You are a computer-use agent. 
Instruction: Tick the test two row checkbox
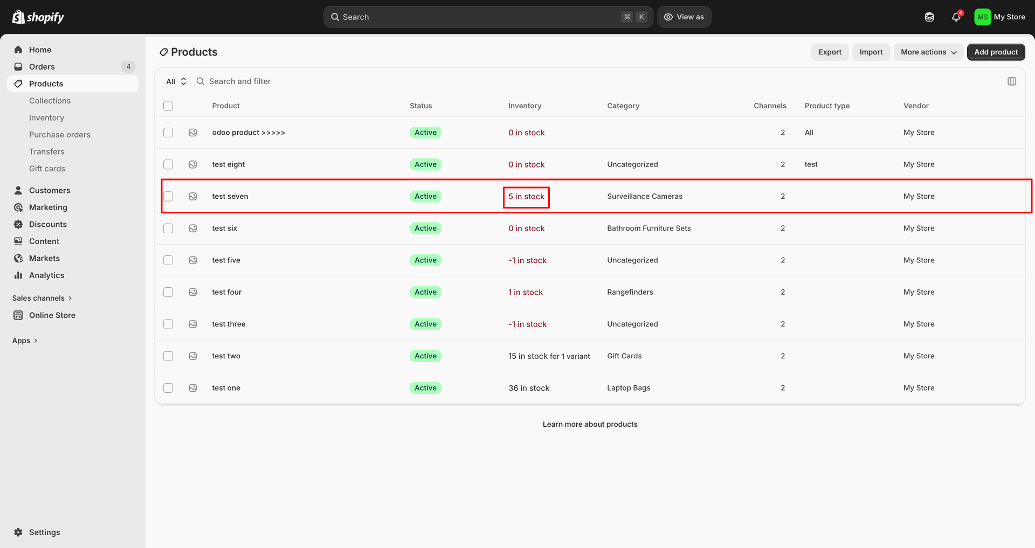tap(168, 356)
